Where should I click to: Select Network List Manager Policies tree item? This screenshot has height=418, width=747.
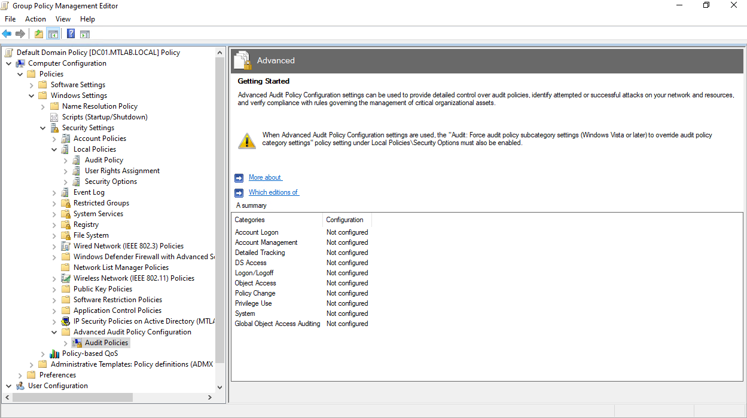point(121,268)
